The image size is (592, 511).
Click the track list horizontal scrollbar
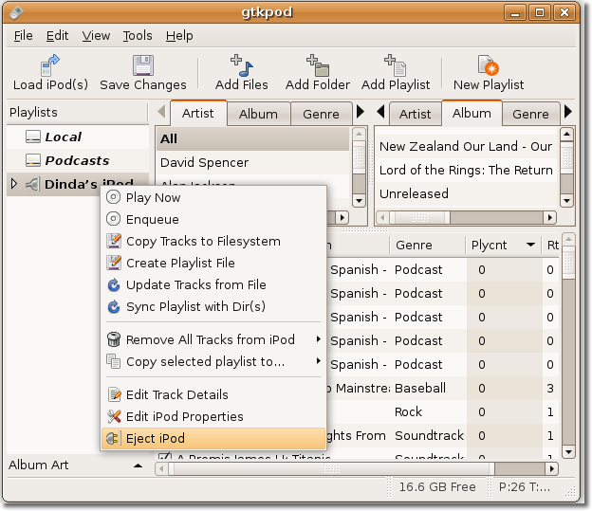357,468
